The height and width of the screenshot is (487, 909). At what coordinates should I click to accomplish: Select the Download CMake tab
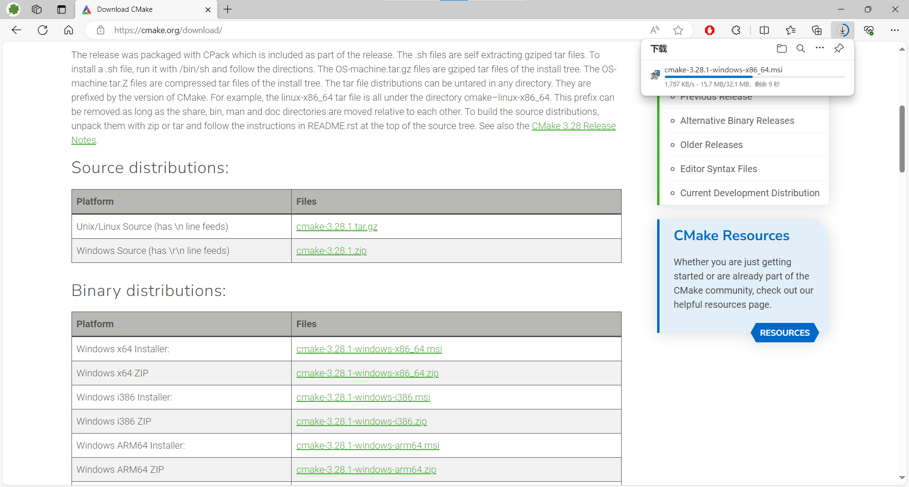tap(142, 9)
